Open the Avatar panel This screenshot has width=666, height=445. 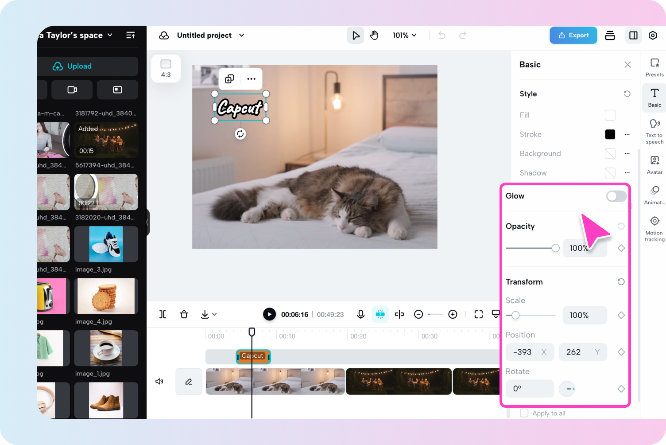pyautogui.click(x=654, y=165)
